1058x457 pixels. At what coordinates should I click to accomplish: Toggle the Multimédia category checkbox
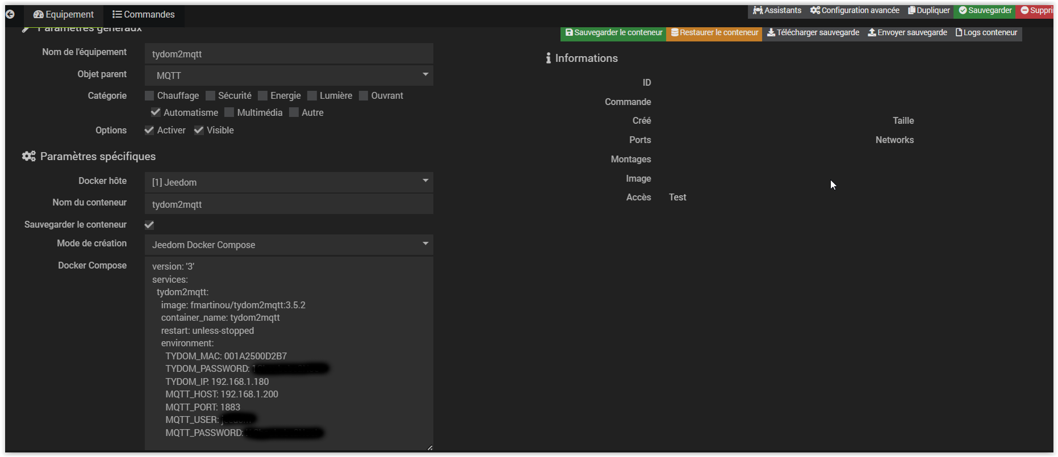click(x=229, y=112)
